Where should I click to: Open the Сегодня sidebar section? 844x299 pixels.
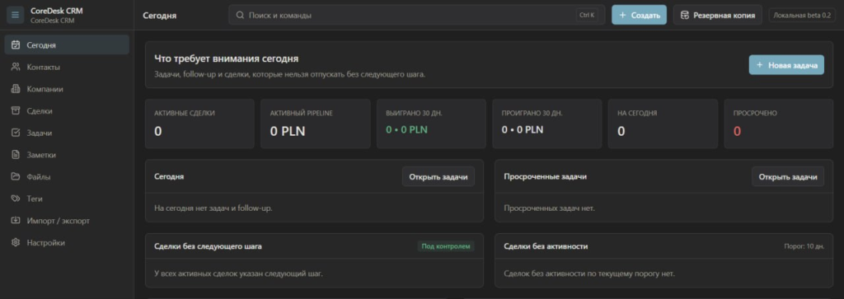tap(67, 45)
